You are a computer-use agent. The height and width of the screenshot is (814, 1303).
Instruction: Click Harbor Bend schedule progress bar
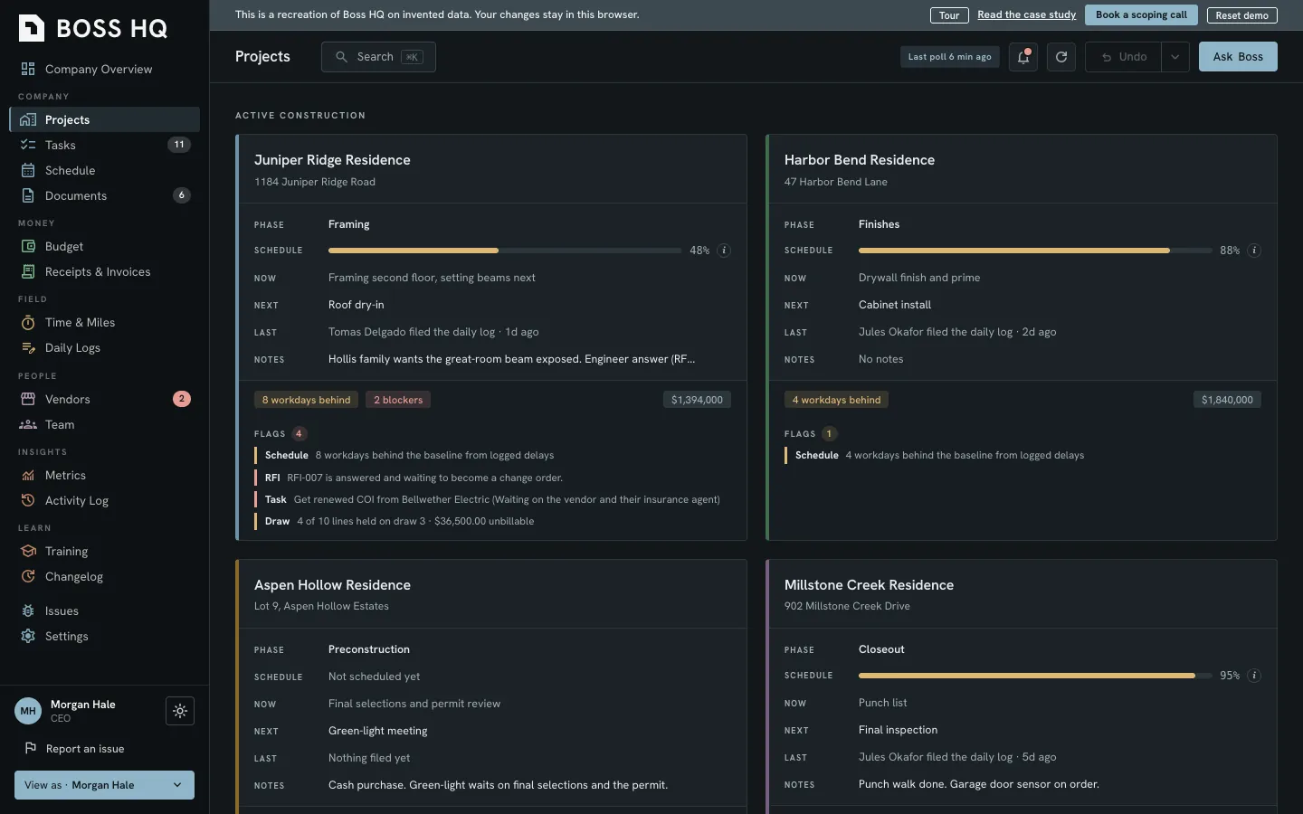(1035, 251)
